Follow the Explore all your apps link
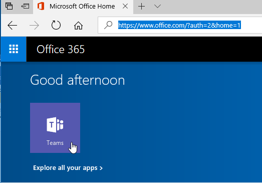Screen dimensions: 262x183 68,168
